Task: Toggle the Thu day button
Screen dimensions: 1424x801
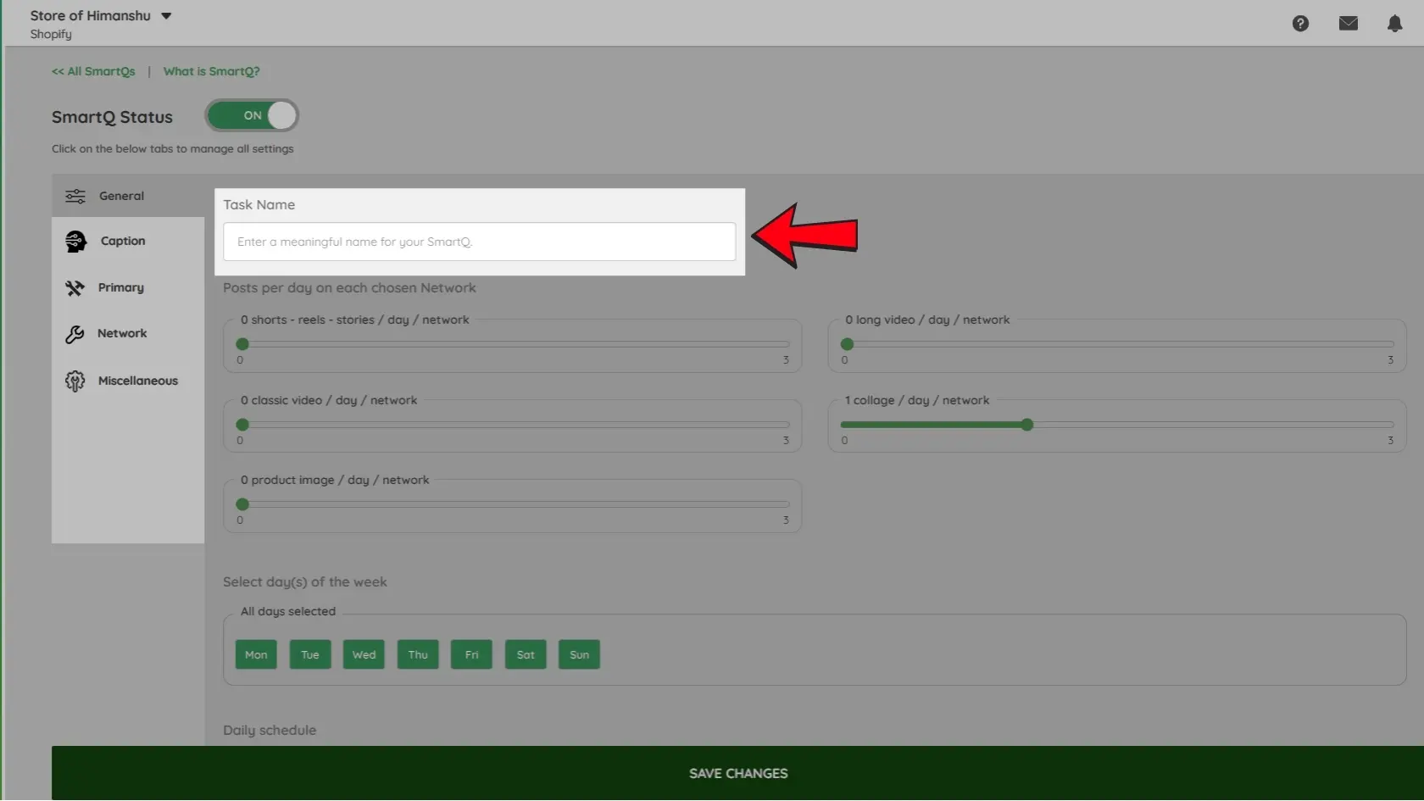Action: (418, 654)
